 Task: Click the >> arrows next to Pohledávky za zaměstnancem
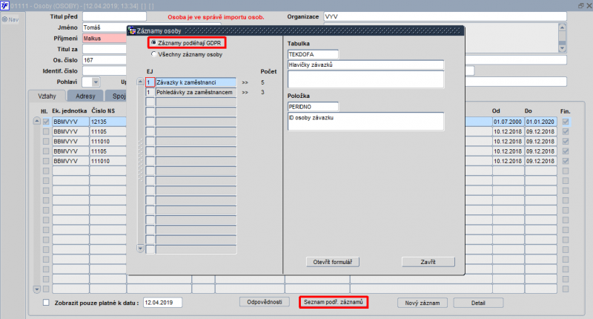(x=245, y=92)
